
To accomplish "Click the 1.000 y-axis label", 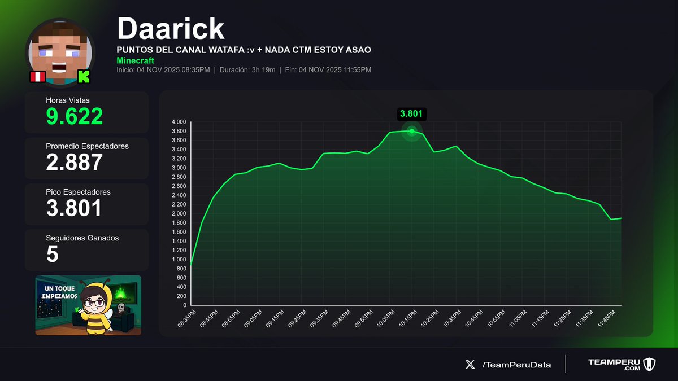I will coord(179,260).
